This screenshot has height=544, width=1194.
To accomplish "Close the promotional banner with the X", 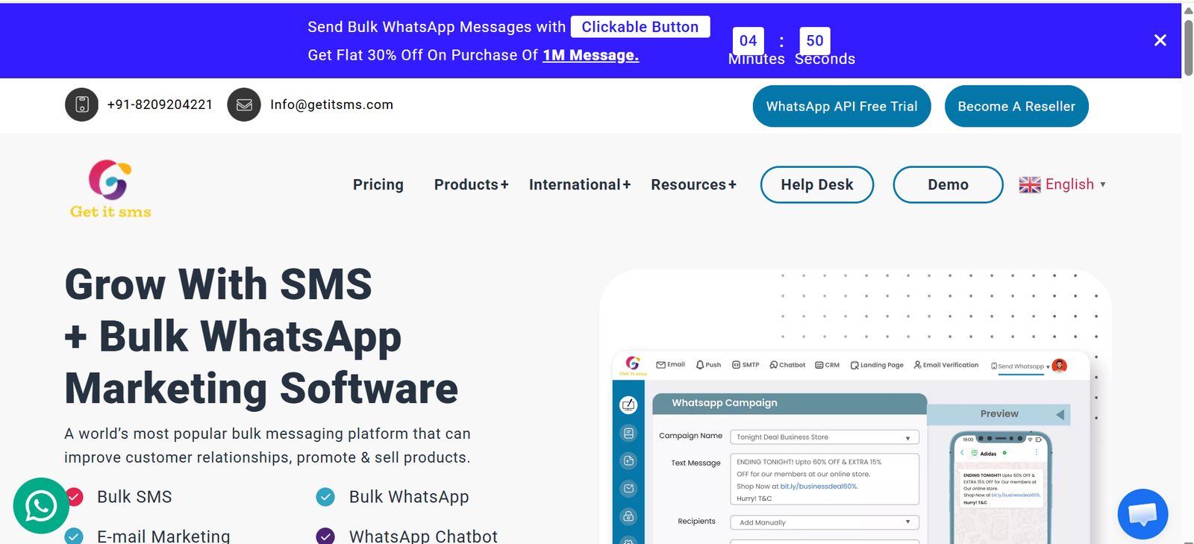I will [x=1160, y=40].
